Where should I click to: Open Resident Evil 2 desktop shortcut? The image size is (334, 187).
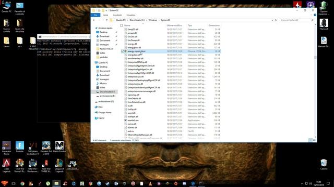pyautogui.click(x=46, y=148)
